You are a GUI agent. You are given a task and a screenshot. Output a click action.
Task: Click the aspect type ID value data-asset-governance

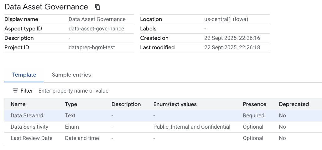(x=96, y=29)
